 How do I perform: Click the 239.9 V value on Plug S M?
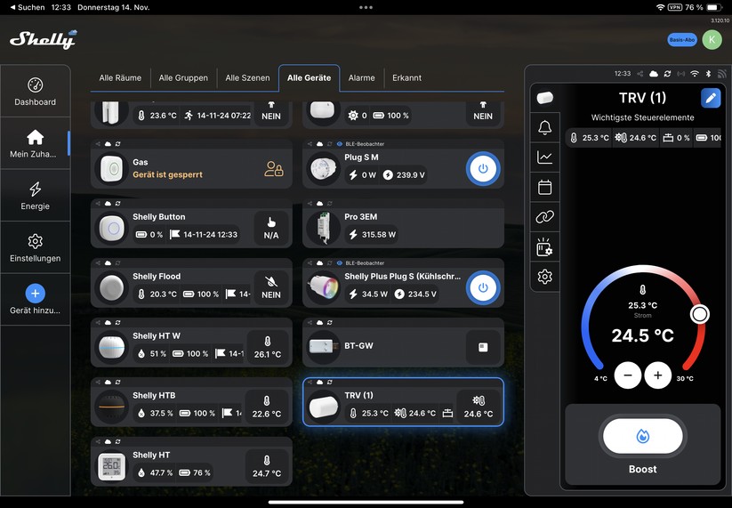[410, 175]
